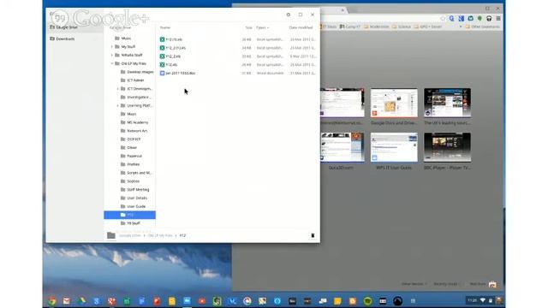Open the Desktop Images folder
The height and width of the screenshot is (308, 548).
pos(137,72)
